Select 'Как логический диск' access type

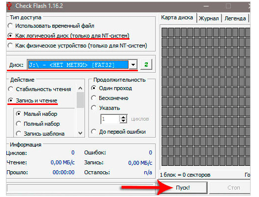pos(68,36)
